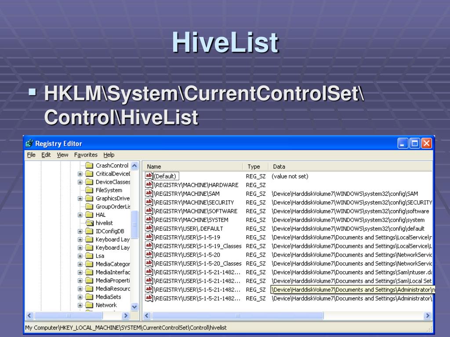Click the Name column header
This screenshot has height=337, width=450.
click(193, 166)
